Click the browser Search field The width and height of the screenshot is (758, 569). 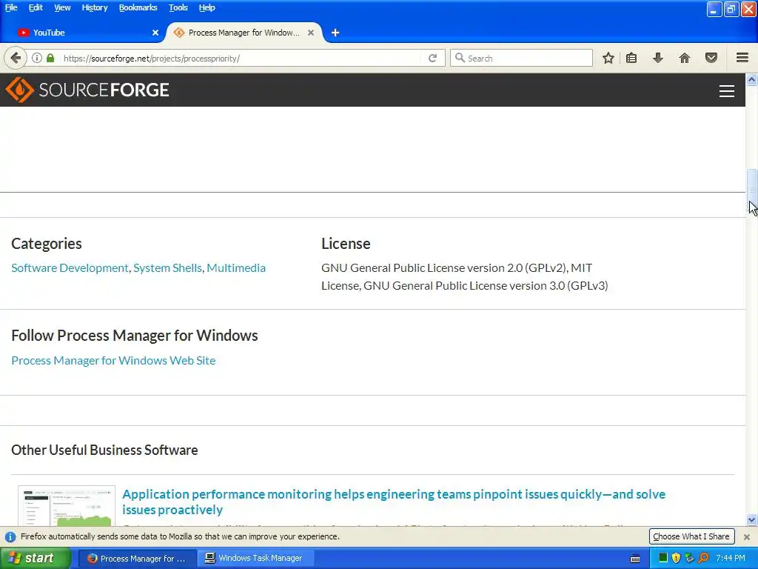point(521,58)
